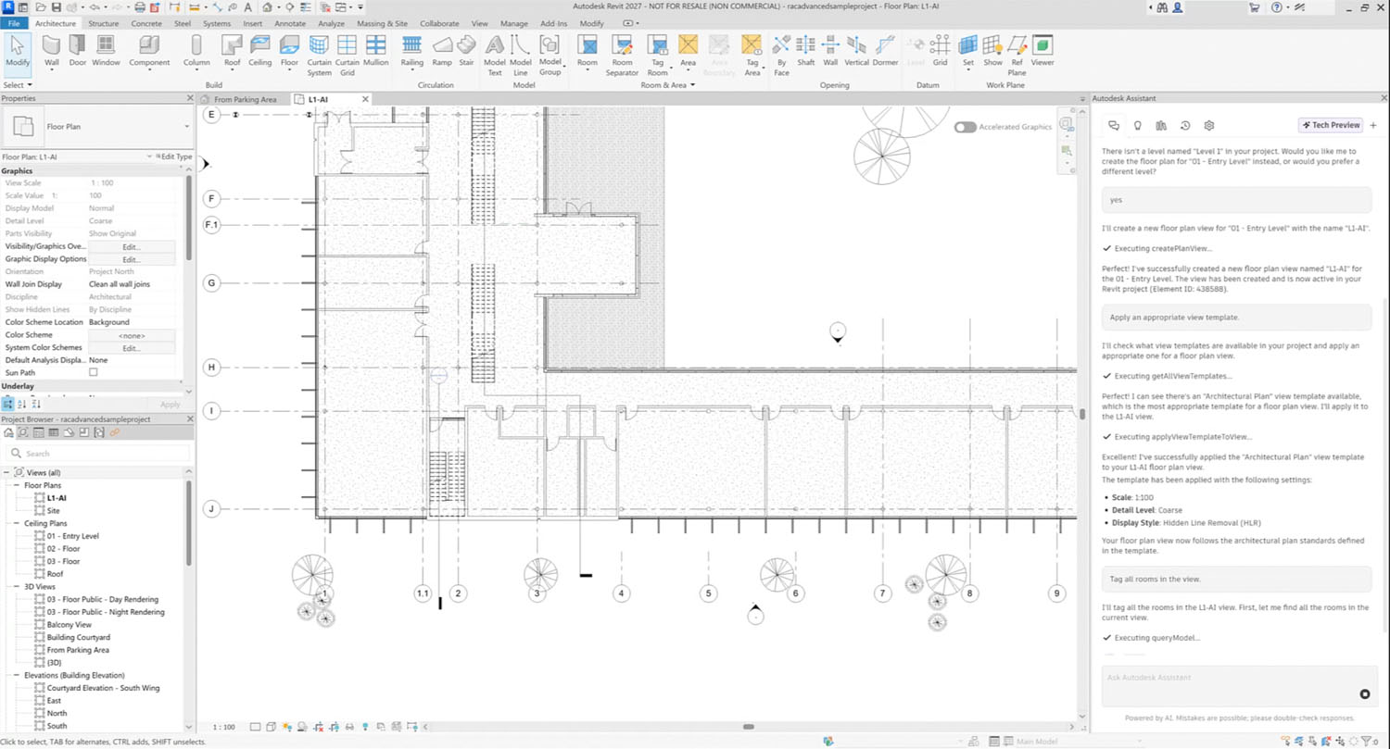Image resolution: width=1390 pixels, height=749 pixels.
Task: Choose the Stair tool
Action: (x=466, y=51)
